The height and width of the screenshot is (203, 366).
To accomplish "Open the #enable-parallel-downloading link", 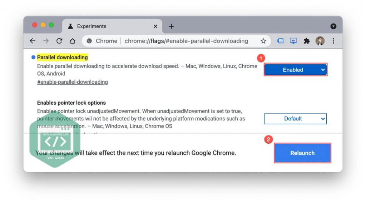I will point(72,82).
